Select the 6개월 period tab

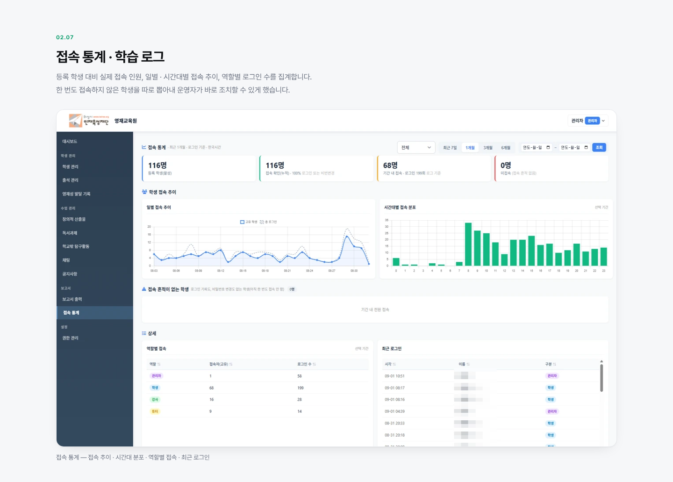click(506, 148)
